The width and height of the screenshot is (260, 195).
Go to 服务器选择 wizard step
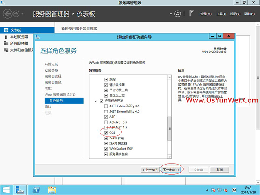(53, 76)
